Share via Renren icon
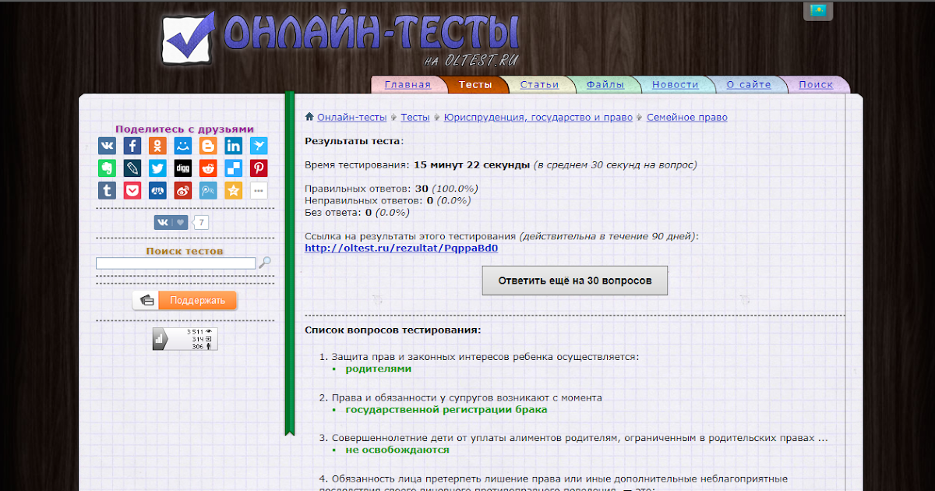The height and width of the screenshot is (491, 935). pos(157,191)
